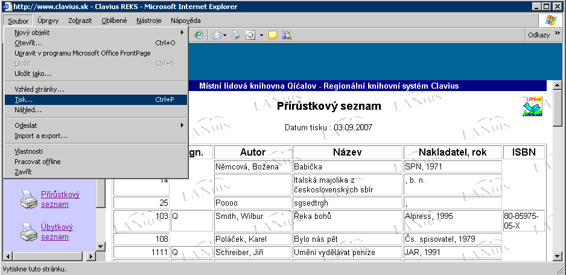The width and height of the screenshot is (566, 275).
Task: Click the Název column header
Action: 347,153
